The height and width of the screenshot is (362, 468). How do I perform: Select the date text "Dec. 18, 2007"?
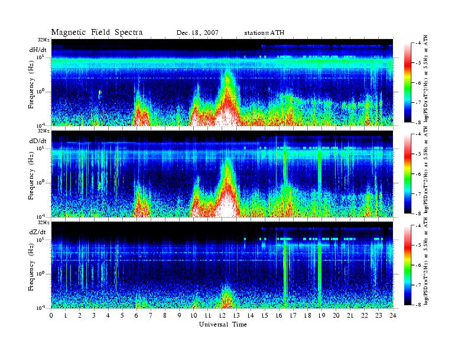click(x=197, y=33)
